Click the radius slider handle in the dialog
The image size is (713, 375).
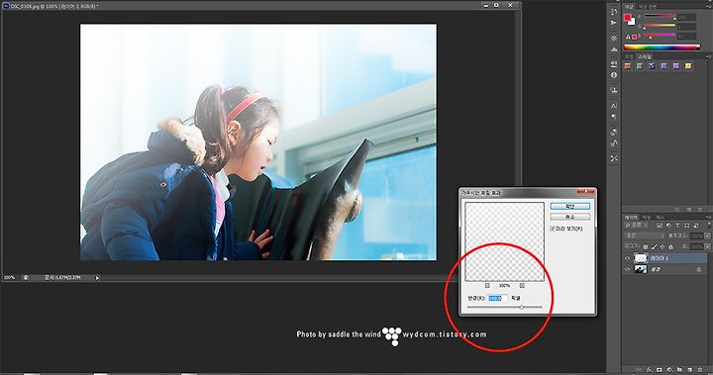522,308
